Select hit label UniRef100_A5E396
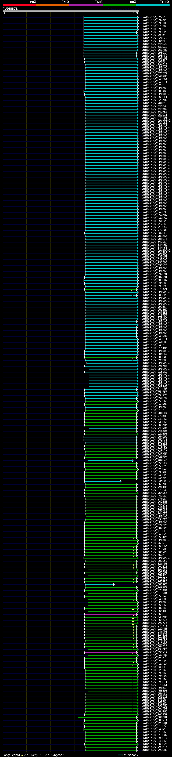Screen dimensions: 172x757 pyautogui.click(x=154, y=691)
